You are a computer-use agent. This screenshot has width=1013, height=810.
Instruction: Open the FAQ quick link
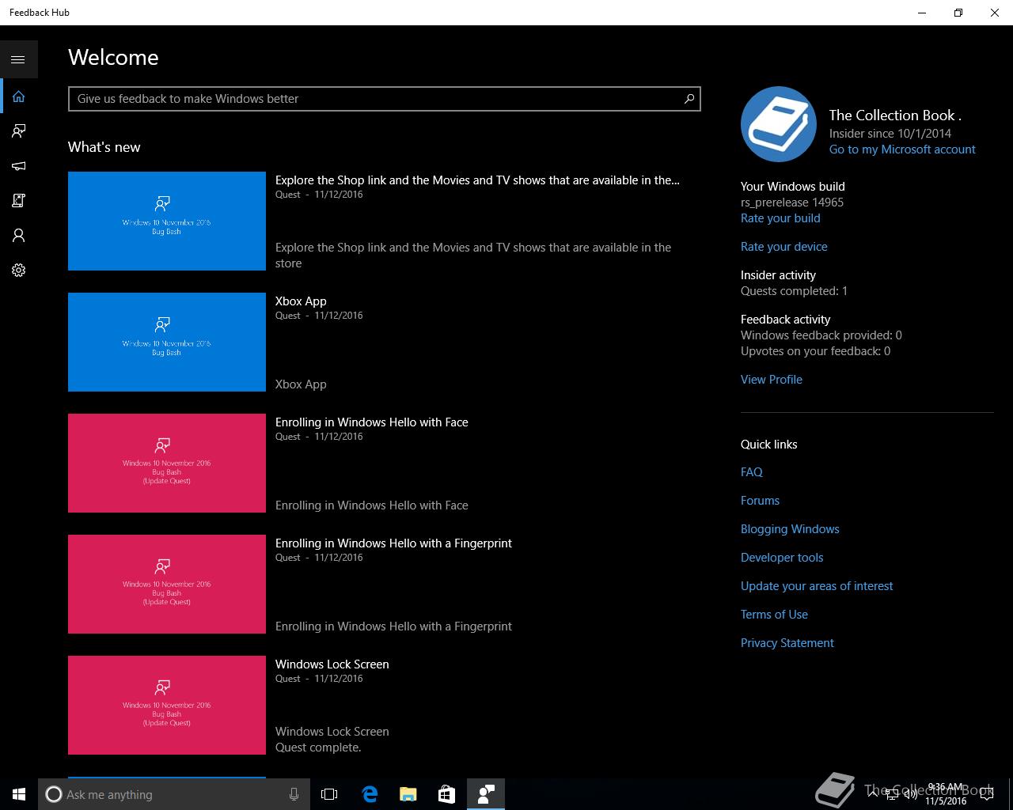(751, 472)
